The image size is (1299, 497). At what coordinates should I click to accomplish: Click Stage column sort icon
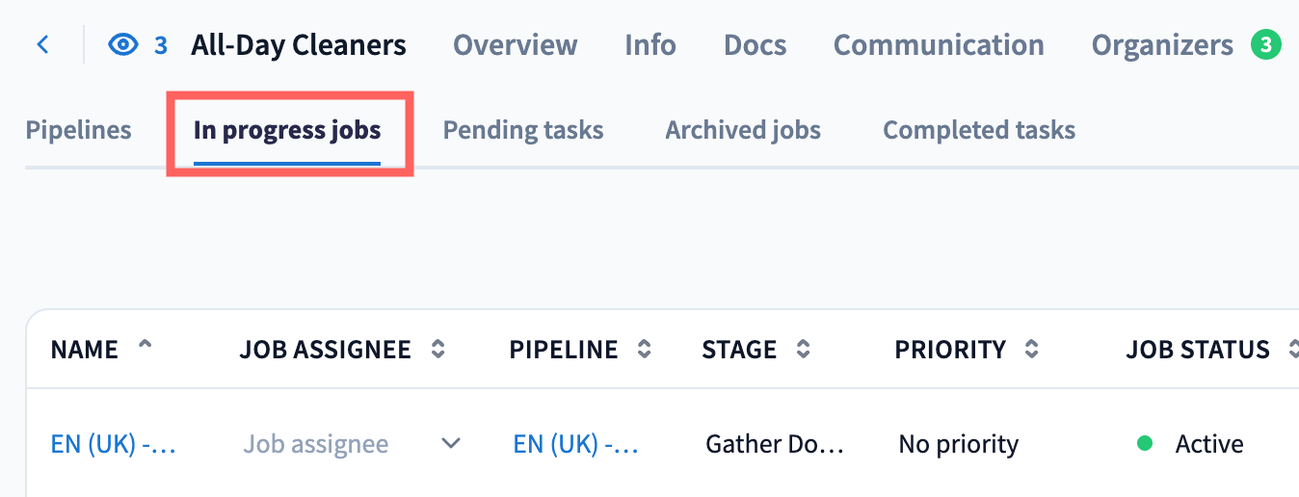point(803,350)
